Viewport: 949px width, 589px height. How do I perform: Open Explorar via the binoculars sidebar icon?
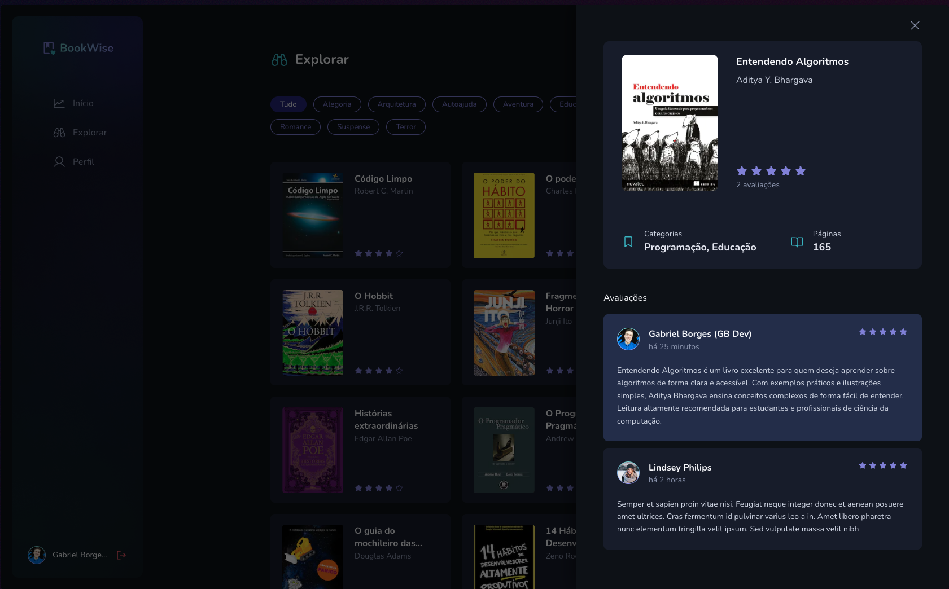(59, 132)
